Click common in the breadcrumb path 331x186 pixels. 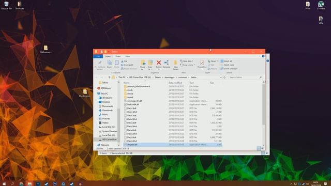point(183,78)
